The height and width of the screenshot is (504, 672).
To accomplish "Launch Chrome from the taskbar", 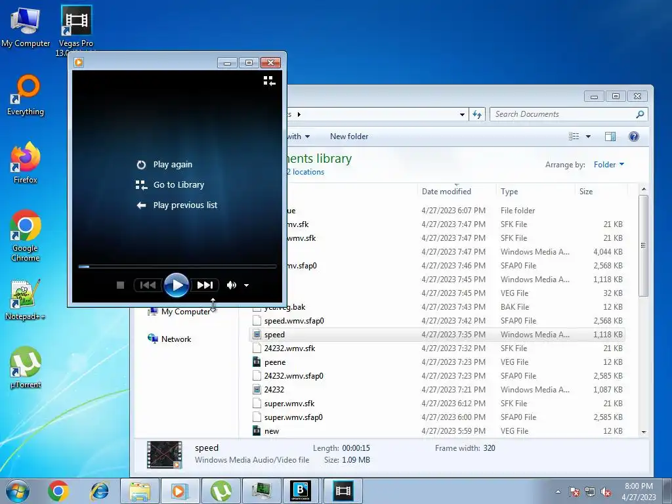I will [58, 491].
